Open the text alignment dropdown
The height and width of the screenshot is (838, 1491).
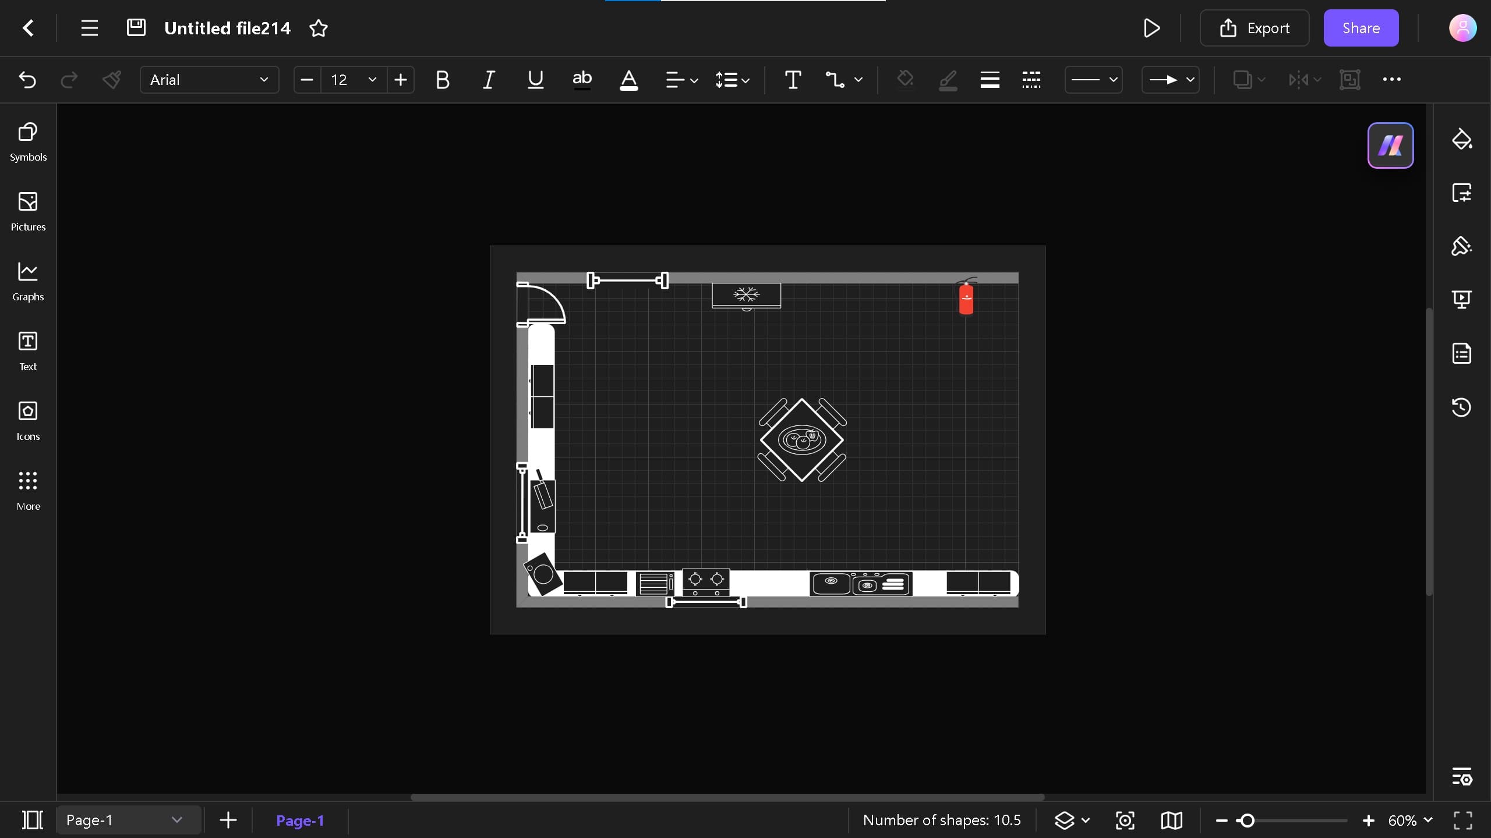click(x=681, y=80)
